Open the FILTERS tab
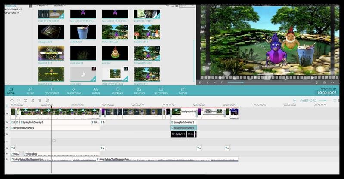The width and height of the screenshot is (344, 179). 96,91
